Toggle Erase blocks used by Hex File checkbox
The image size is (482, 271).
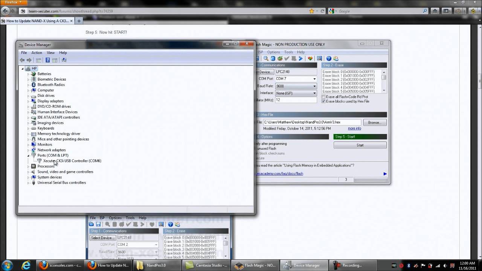click(x=323, y=101)
